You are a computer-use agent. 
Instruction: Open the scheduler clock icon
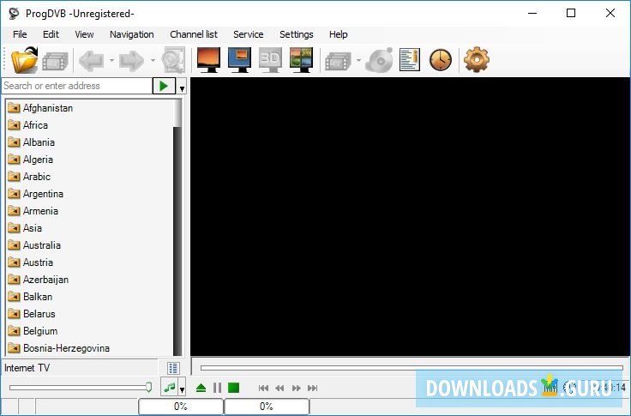[441, 60]
